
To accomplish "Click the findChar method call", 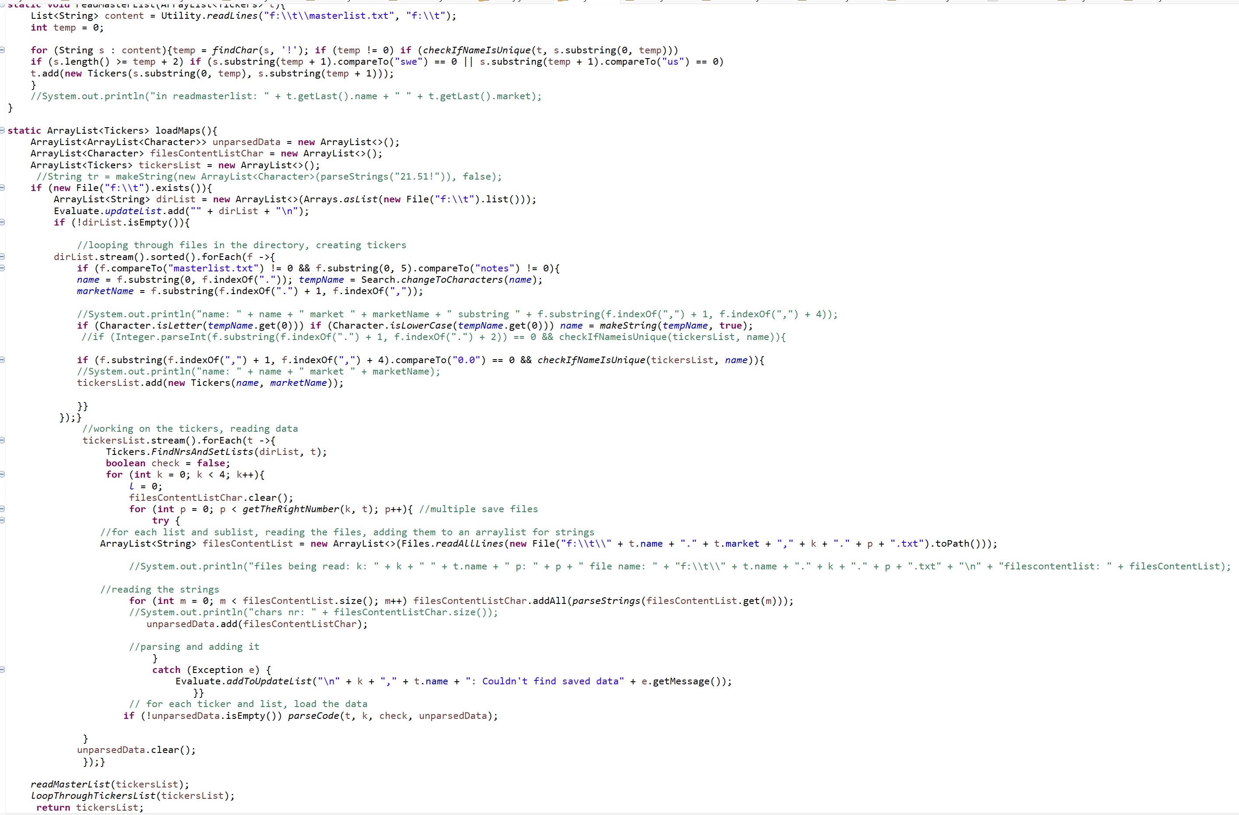I will 235,50.
